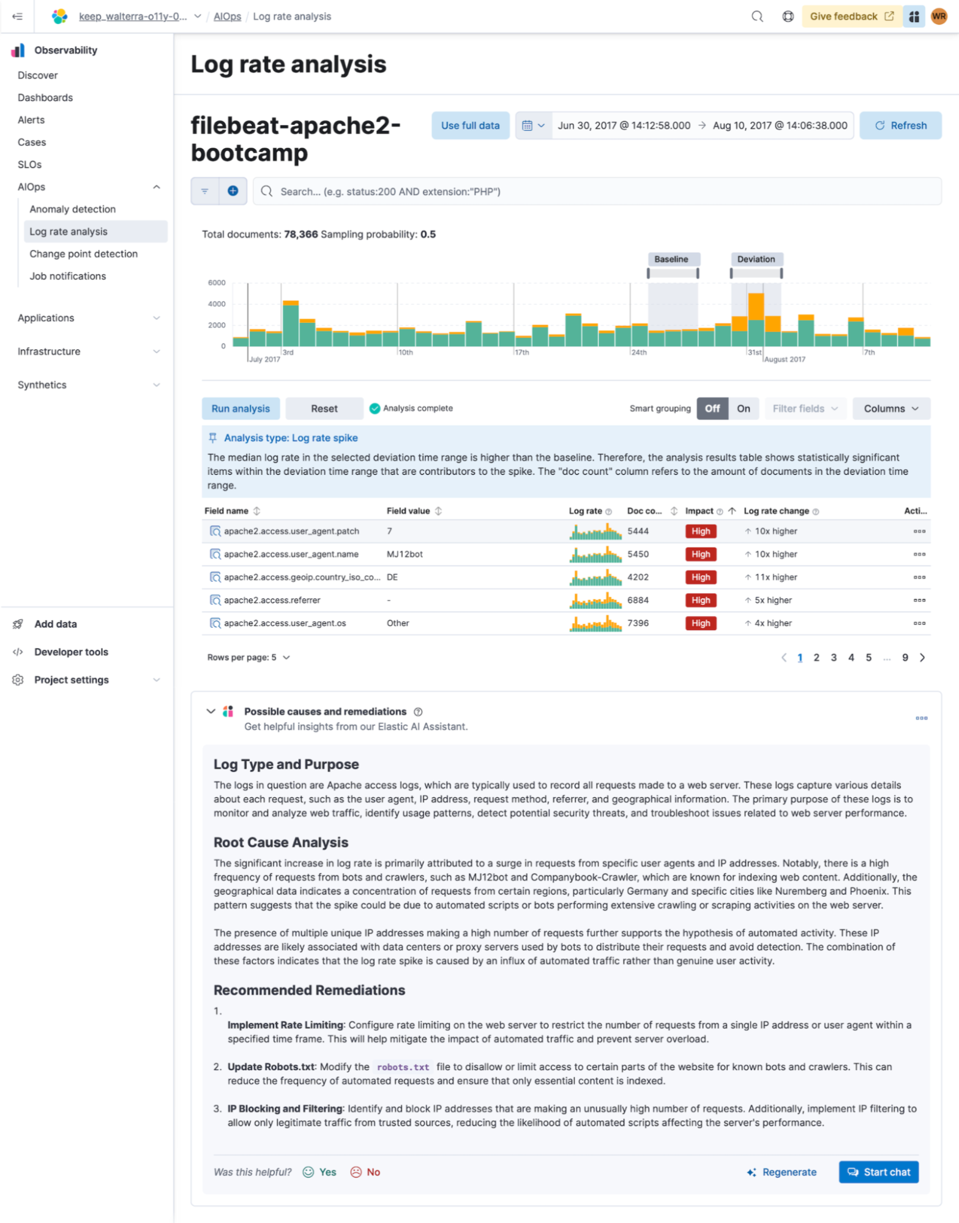Open Job notifications
Viewport: 959px width, 1223px height.
pos(68,277)
